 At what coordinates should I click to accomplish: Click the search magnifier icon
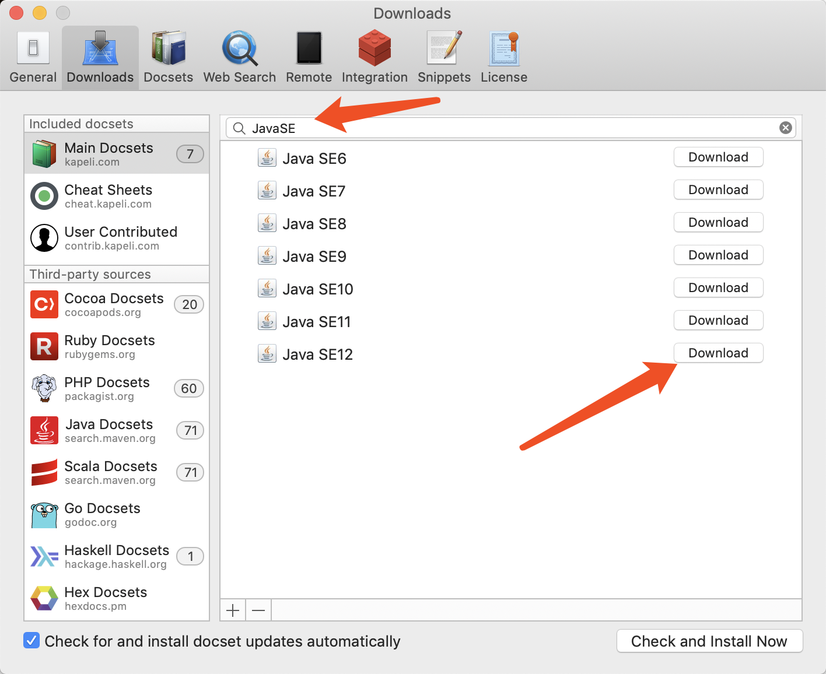(239, 128)
